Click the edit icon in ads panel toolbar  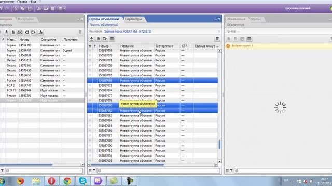(x=242, y=39)
